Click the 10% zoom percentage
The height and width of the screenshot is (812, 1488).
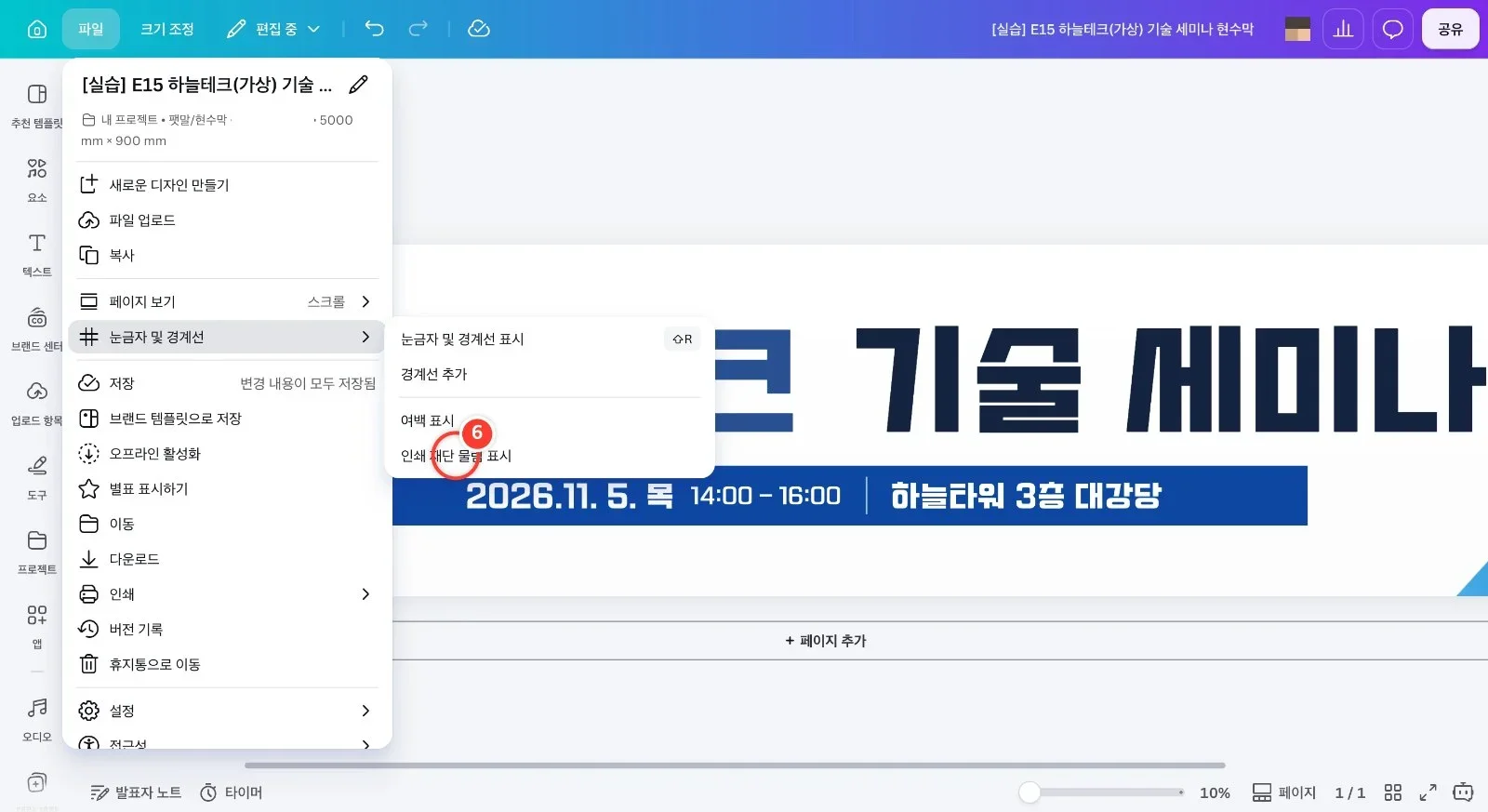(x=1215, y=792)
